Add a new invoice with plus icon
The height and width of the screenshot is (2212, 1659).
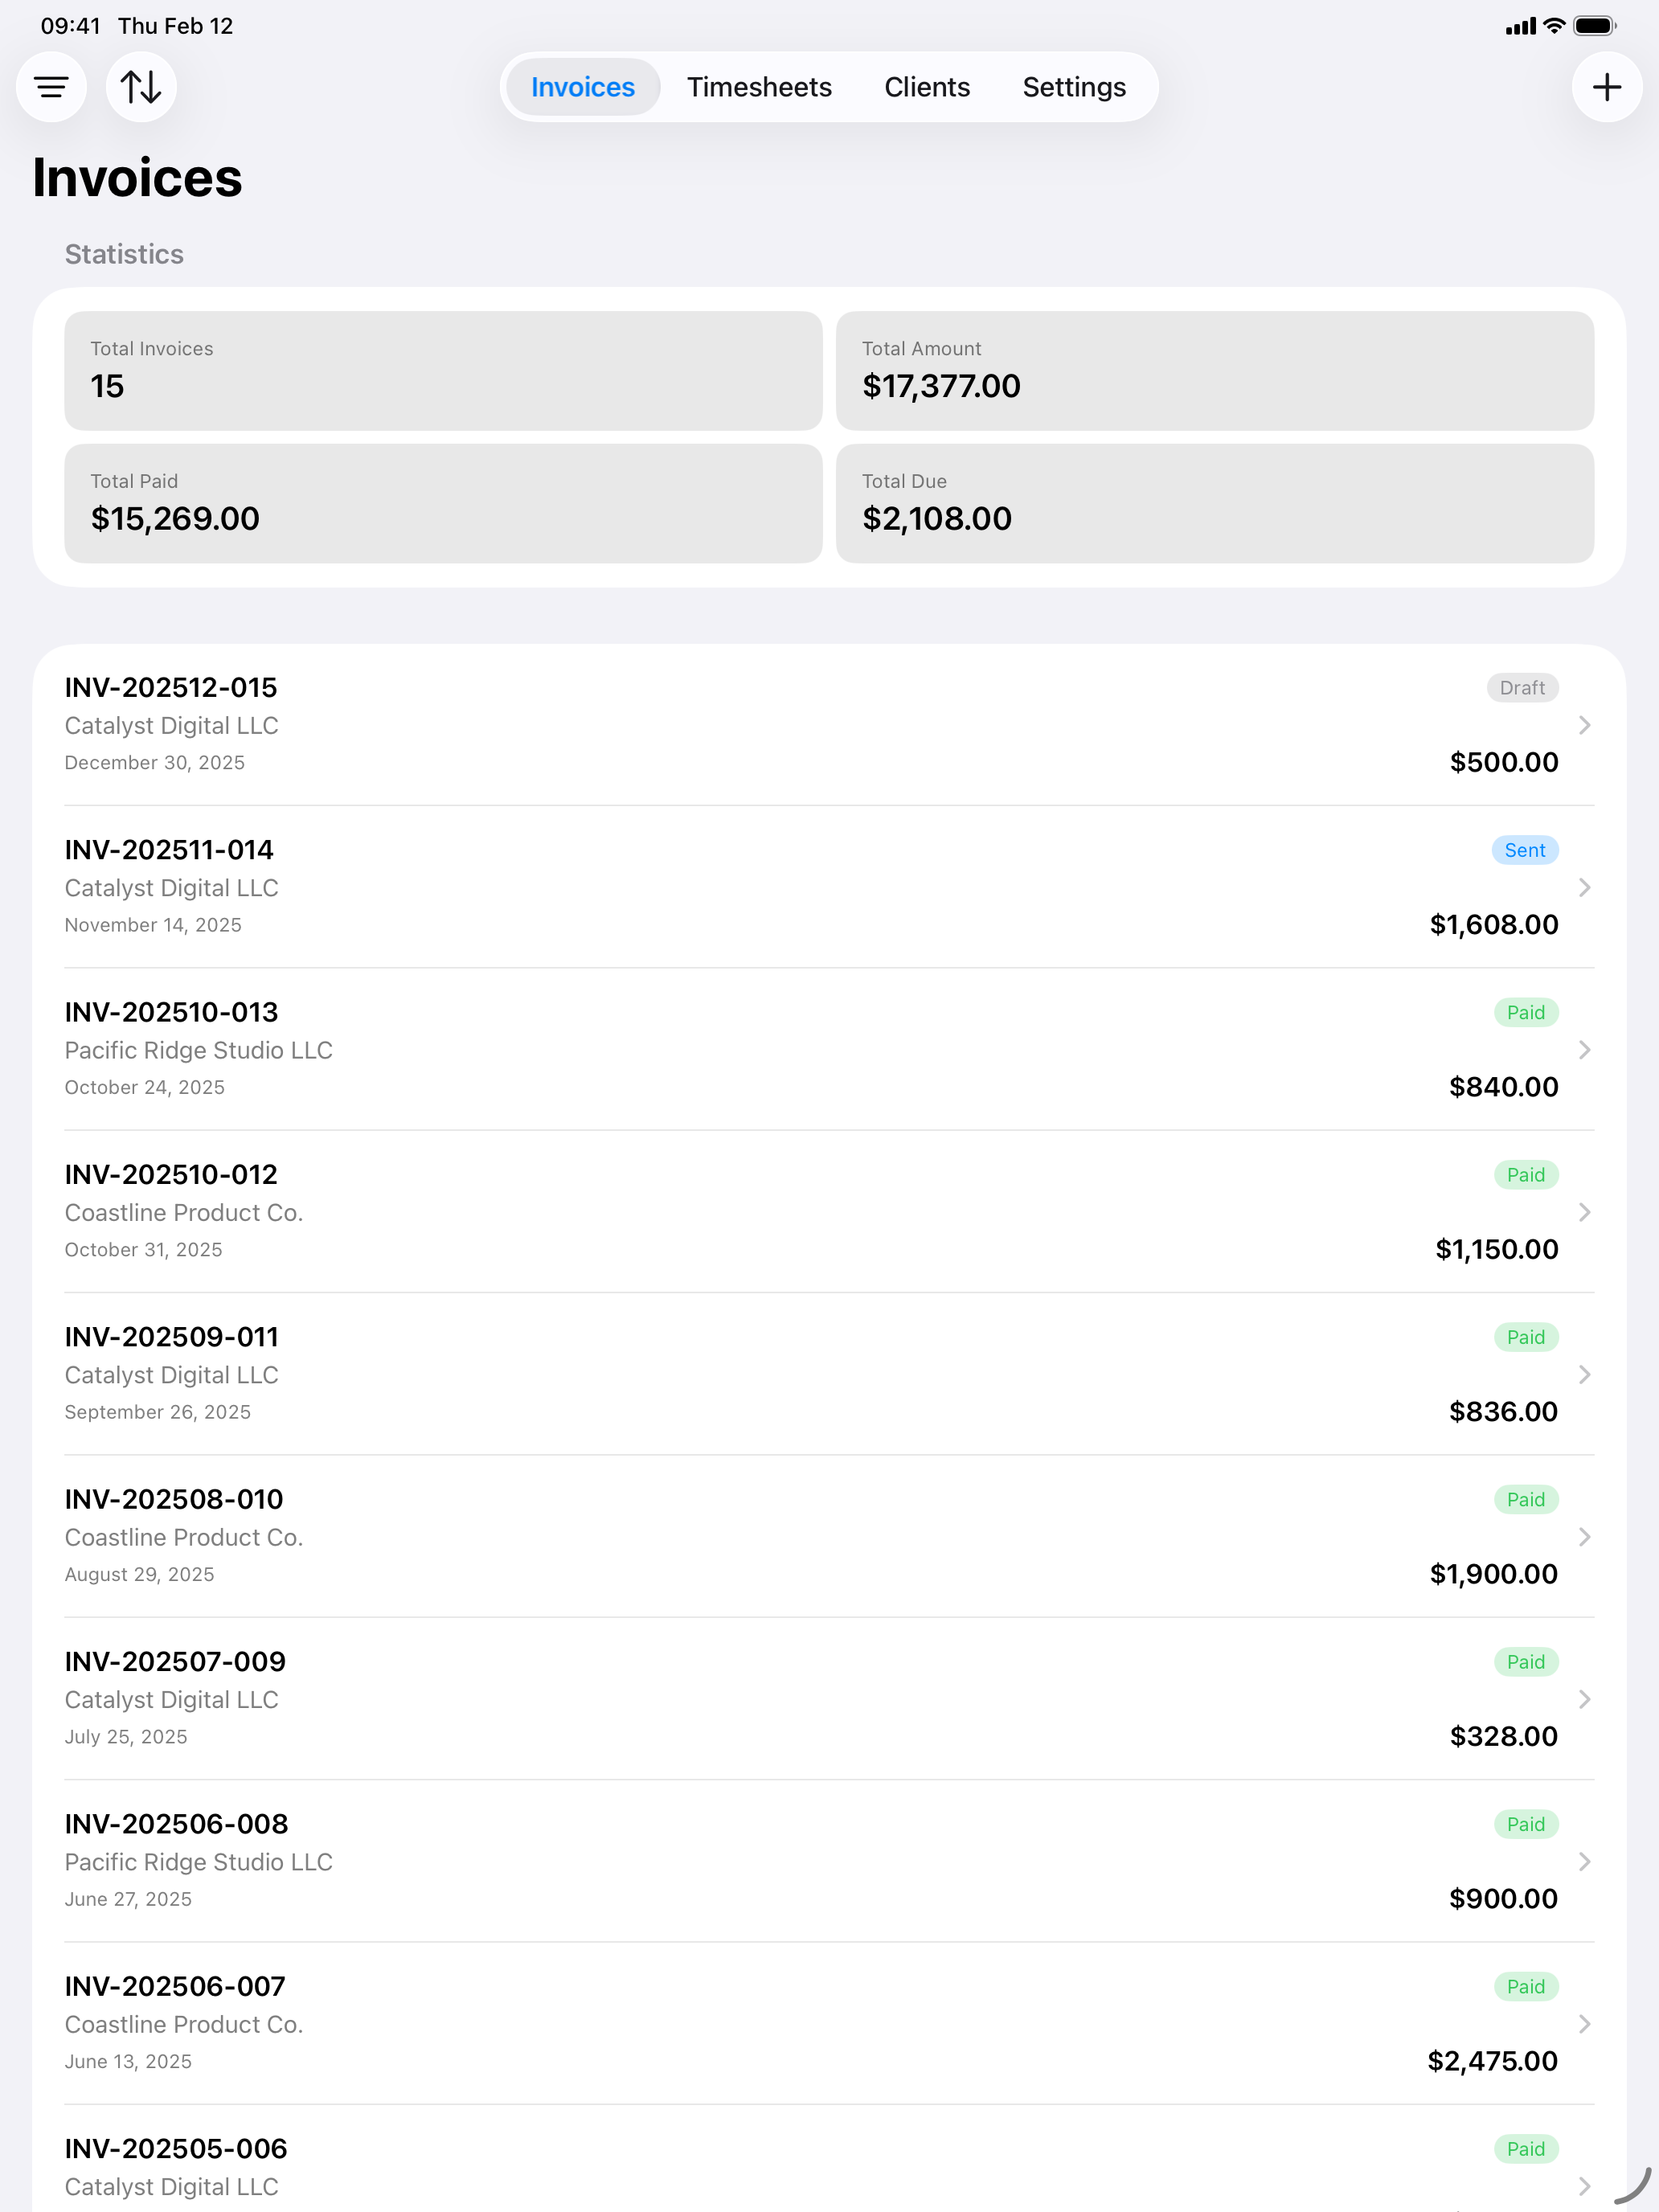pyautogui.click(x=1606, y=87)
